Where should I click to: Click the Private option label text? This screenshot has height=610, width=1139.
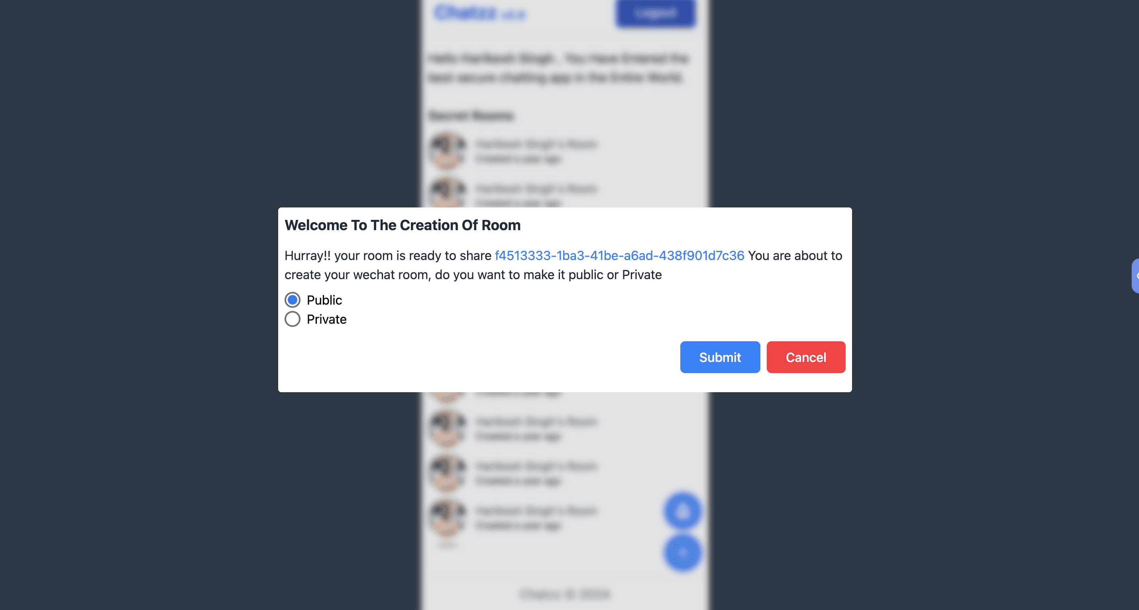coord(326,319)
